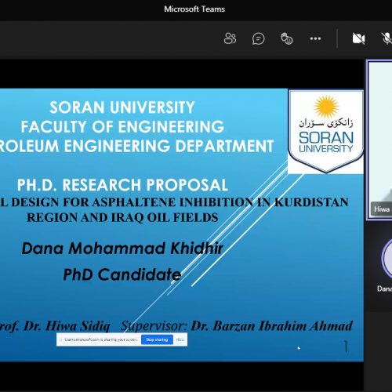
Task: Click the Hide link on sharing bar
Action: (180, 339)
